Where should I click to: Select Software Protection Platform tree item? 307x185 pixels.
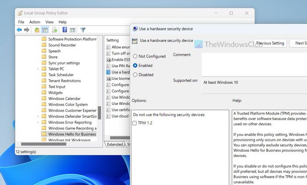72,39
